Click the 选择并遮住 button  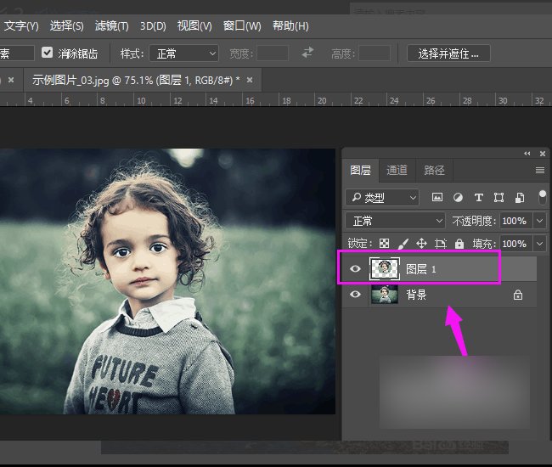coord(449,53)
